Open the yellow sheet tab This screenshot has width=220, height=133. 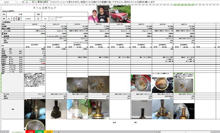click(x=48, y=132)
